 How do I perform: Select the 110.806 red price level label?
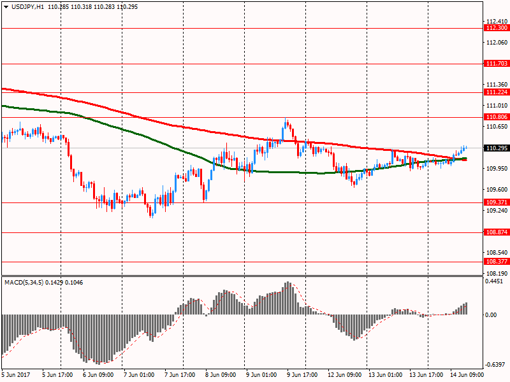(x=497, y=117)
